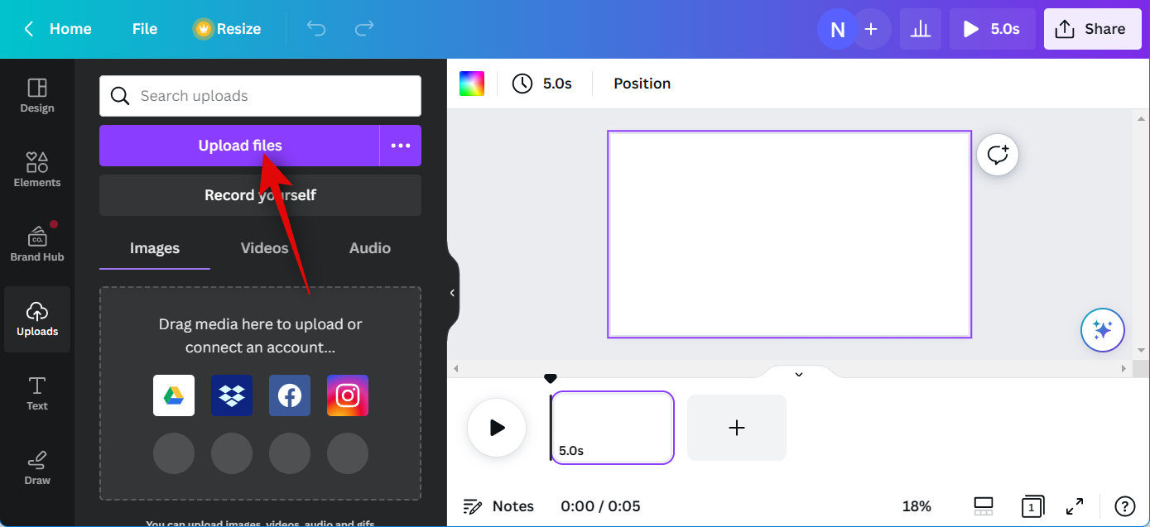Open the File menu
This screenshot has height=527, width=1150.
[145, 29]
